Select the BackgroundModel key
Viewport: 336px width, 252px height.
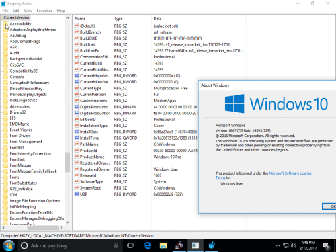[26, 59]
